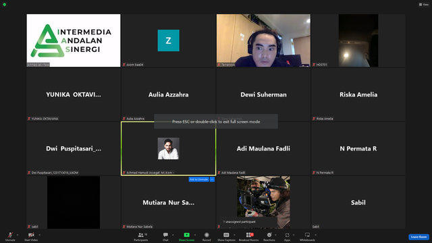This screenshot has height=243, width=432.
Task: Expand video options arrow beside Start Video
Action: pos(39,235)
